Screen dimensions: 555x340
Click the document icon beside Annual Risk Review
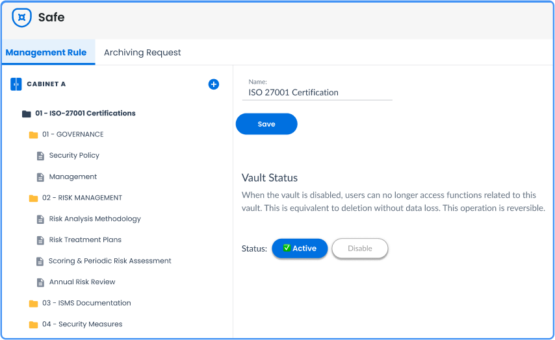pyautogui.click(x=41, y=282)
